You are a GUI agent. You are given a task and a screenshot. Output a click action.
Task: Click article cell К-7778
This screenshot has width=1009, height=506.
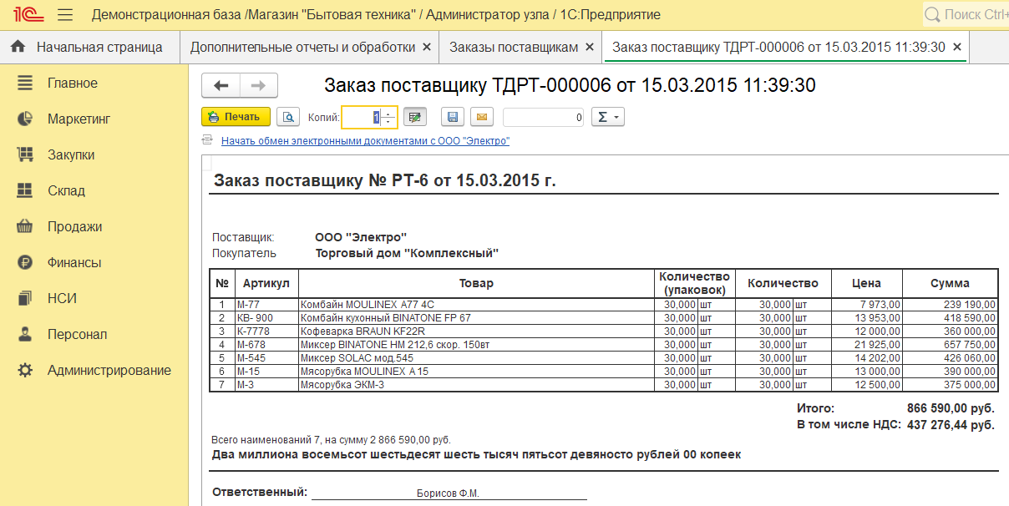point(266,331)
